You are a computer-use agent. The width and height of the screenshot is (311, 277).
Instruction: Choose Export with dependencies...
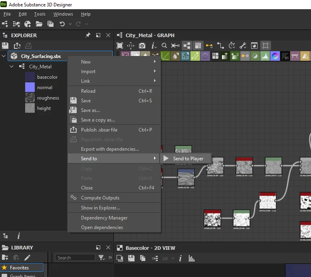click(114, 149)
